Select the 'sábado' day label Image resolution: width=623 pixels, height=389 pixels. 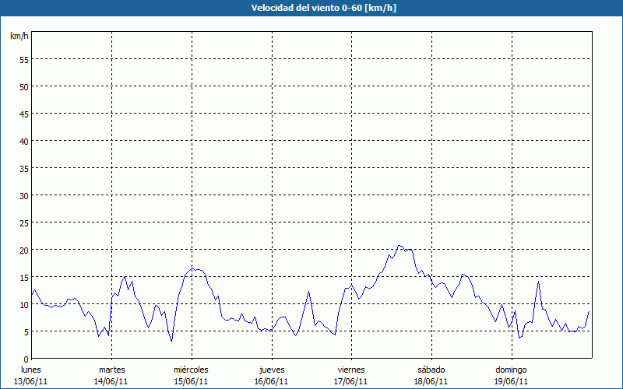pyautogui.click(x=431, y=370)
